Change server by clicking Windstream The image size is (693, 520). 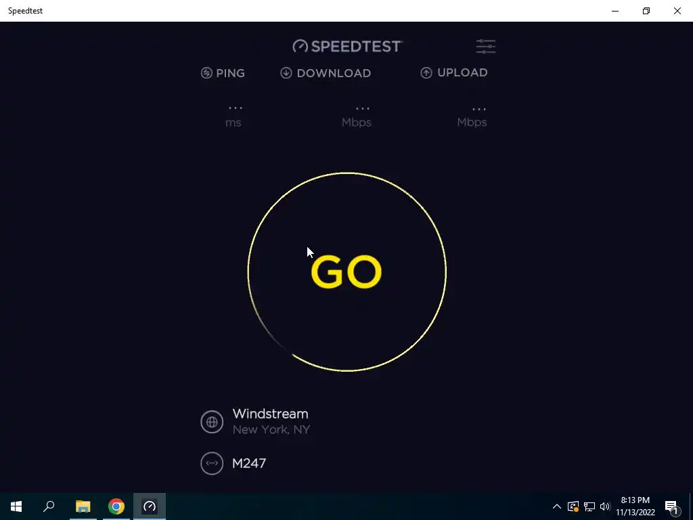click(271, 414)
